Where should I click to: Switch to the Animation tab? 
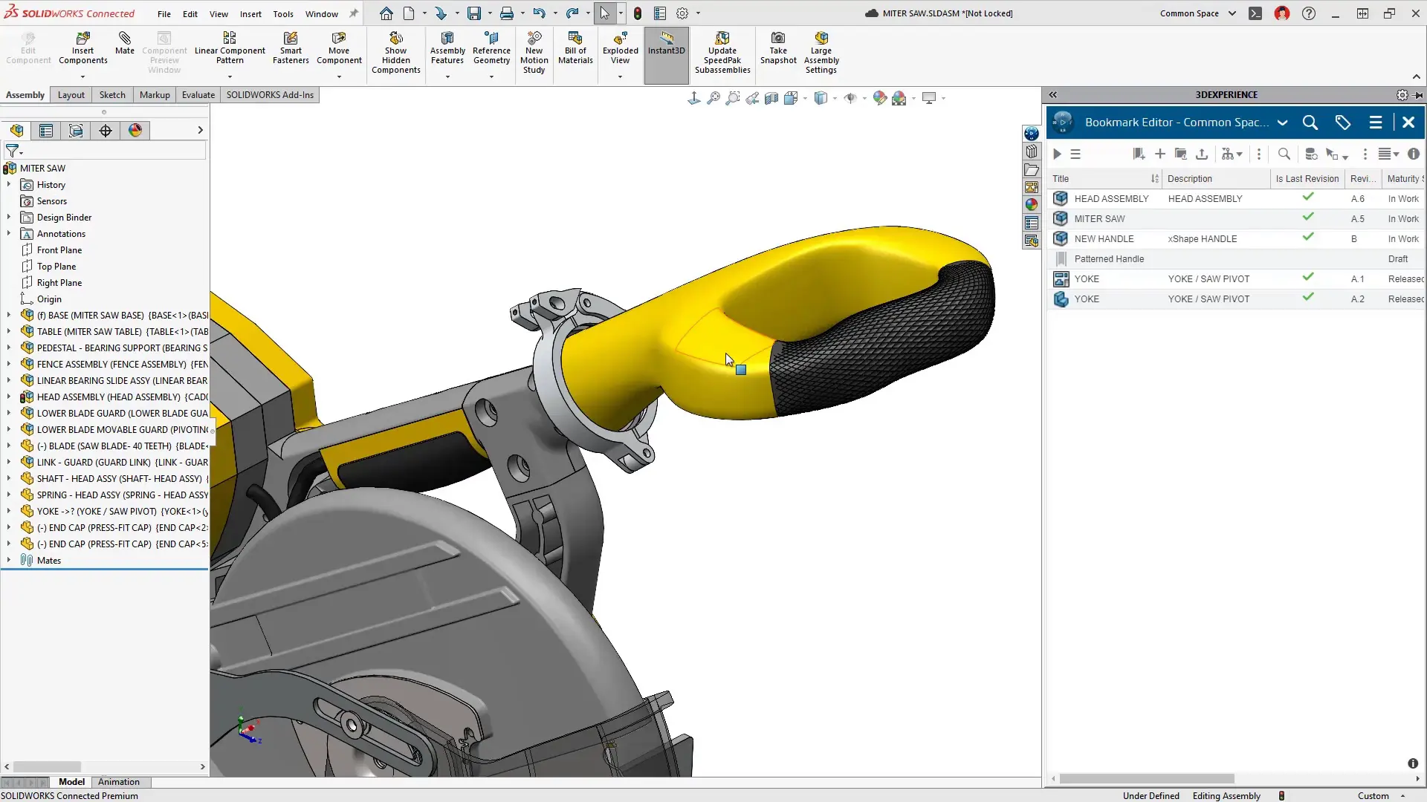[x=119, y=782]
